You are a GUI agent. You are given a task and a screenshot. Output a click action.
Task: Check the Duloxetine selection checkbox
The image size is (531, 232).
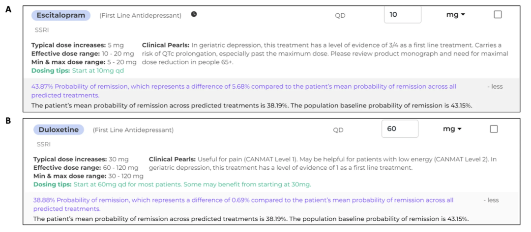tap(494, 129)
